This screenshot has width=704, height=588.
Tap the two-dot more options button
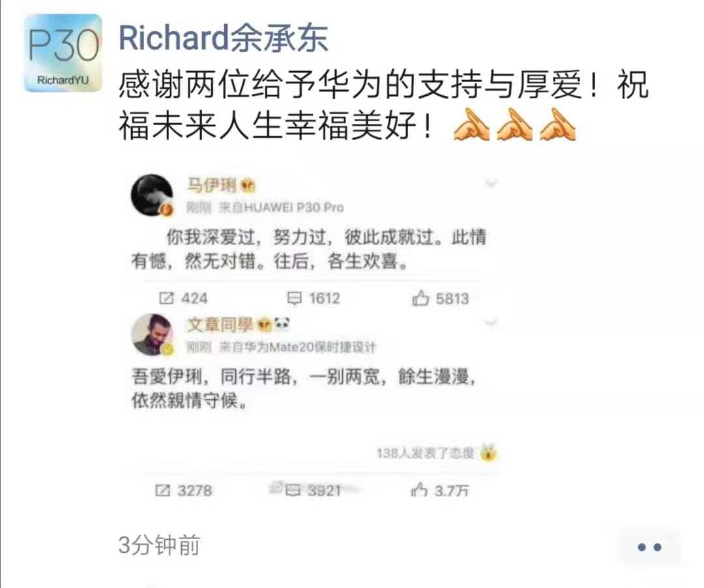coord(650,547)
